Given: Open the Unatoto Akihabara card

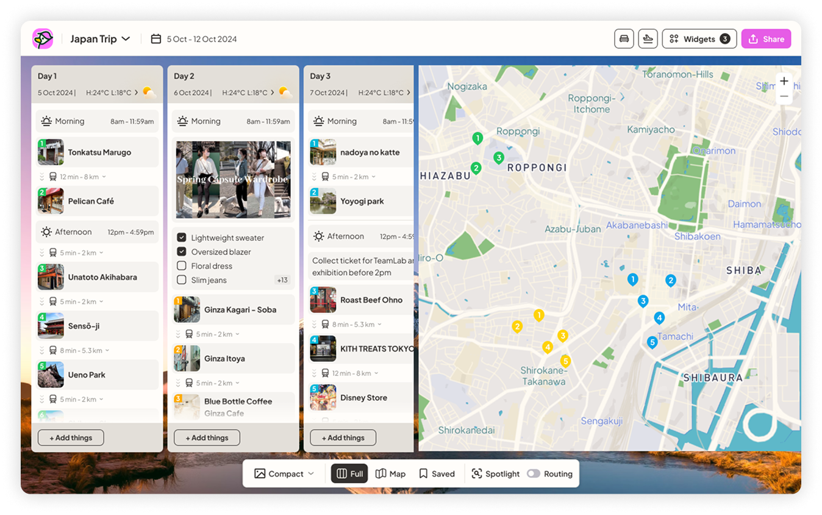Looking at the screenshot, I should 98,277.
